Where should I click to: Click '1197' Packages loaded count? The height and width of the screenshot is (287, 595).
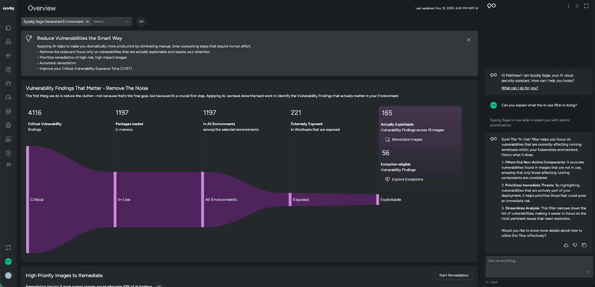pos(122,113)
